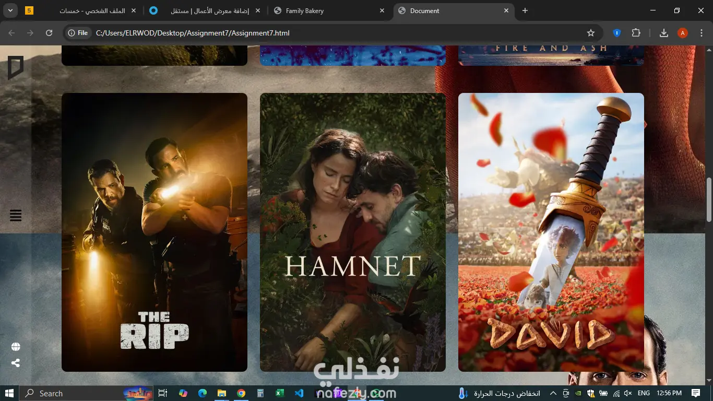Viewport: 713px width, 401px height.
Task: Switch to the Family Bakery tab
Action: tap(329, 10)
